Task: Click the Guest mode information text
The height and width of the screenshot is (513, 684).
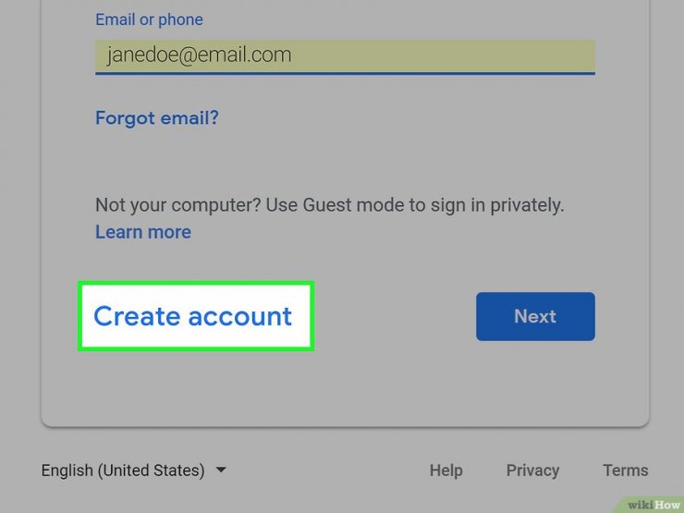Action: click(329, 205)
